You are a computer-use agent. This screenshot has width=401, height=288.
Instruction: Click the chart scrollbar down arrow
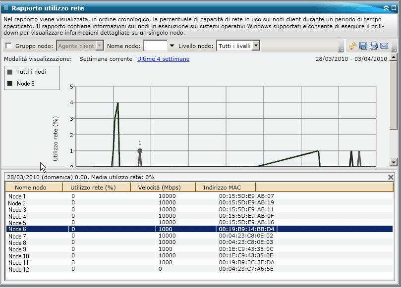coord(394,162)
